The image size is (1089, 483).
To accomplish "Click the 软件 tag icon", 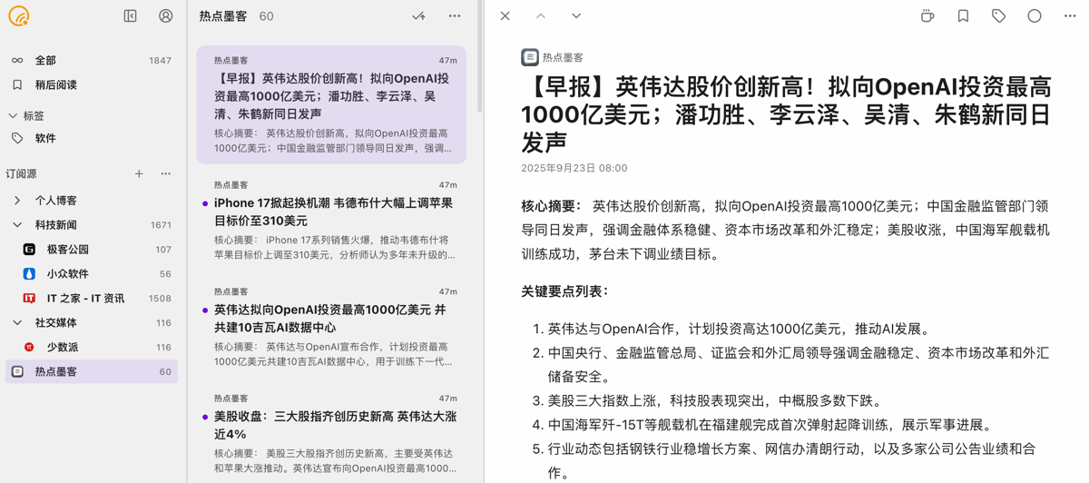I will coord(17,138).
